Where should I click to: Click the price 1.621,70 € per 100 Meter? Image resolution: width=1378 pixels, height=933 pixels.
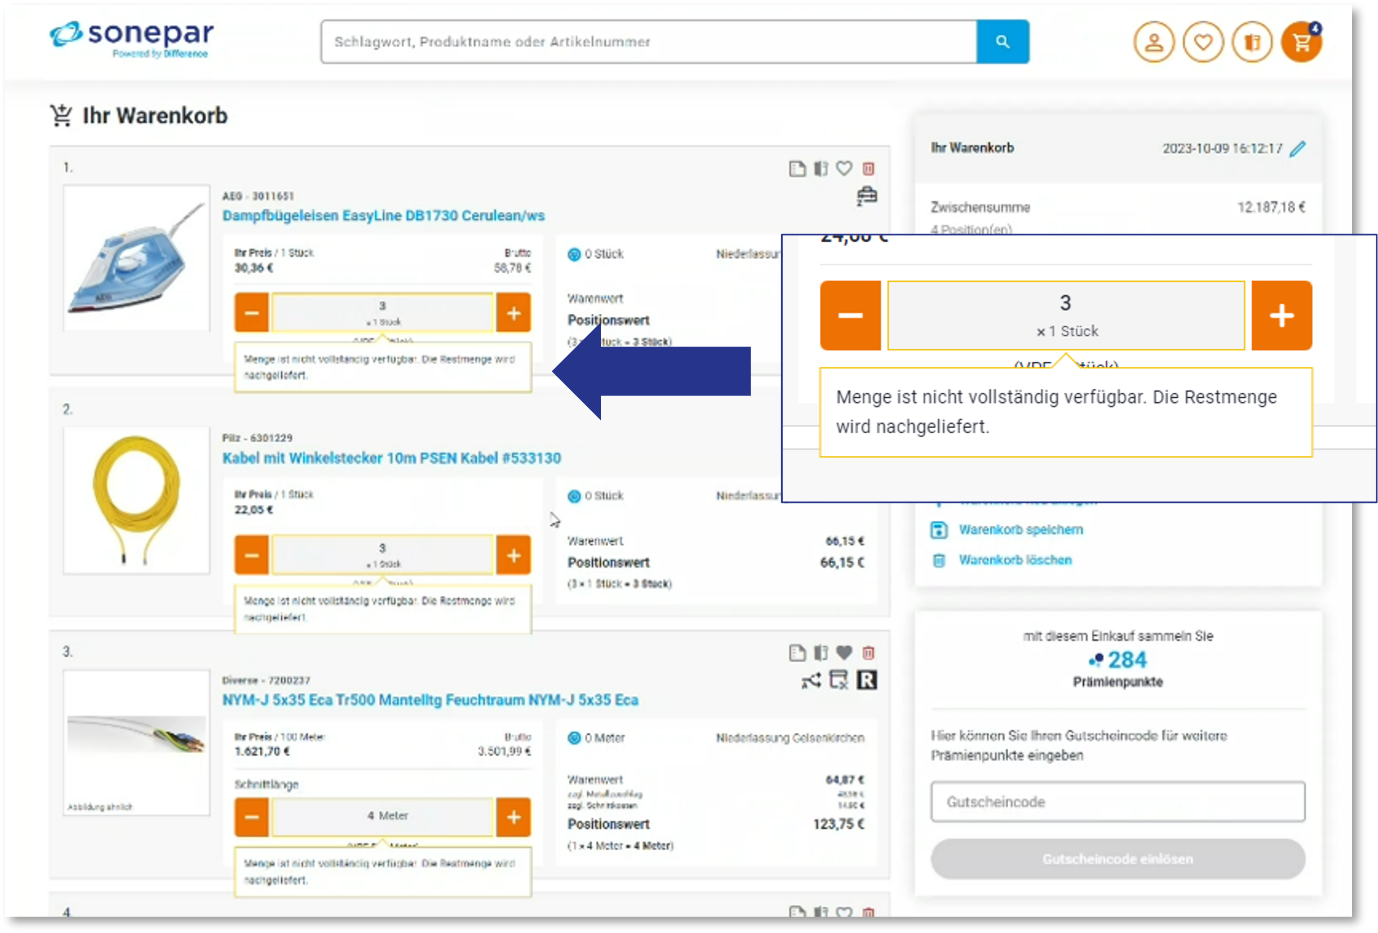[x=262, y=752]
